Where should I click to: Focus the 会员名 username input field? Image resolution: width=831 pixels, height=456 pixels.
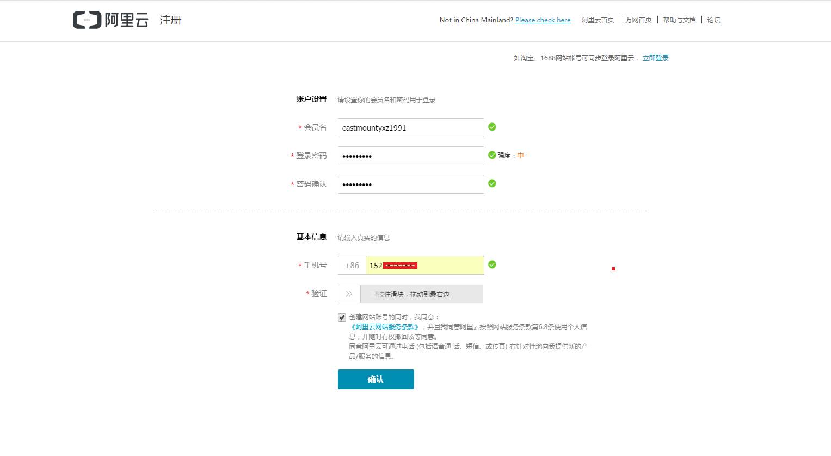411,128
